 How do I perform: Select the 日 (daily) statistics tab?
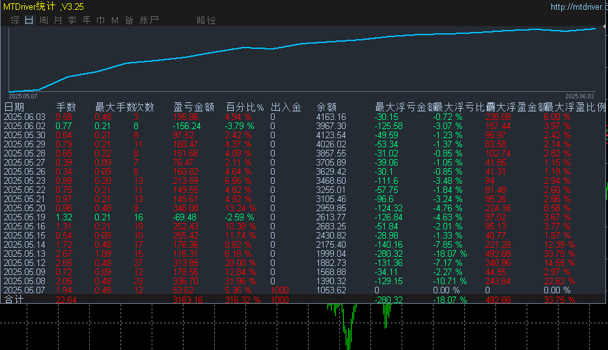pyautogui.click(x=29, y=20)
